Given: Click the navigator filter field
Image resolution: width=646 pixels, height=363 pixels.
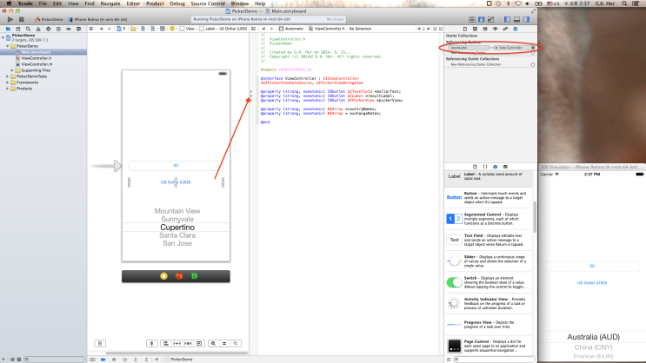Looking at the screenshot, I should [55, 360].
